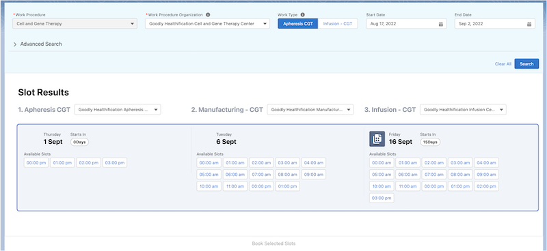Select 03:00 pm slot on 16 Sept
The width and height of the screenshot is (547, 251).
(382, 198)
